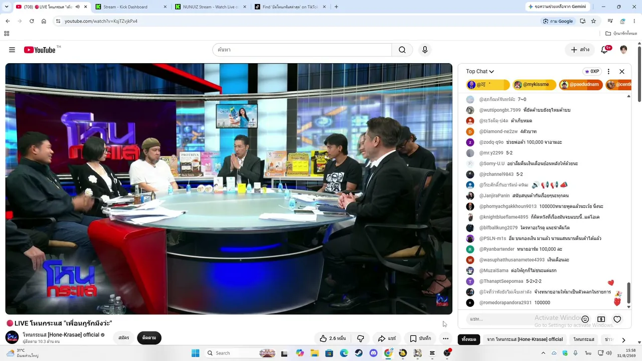
Task: Open Chrome three-dot menu
Action: coord(634,21)
